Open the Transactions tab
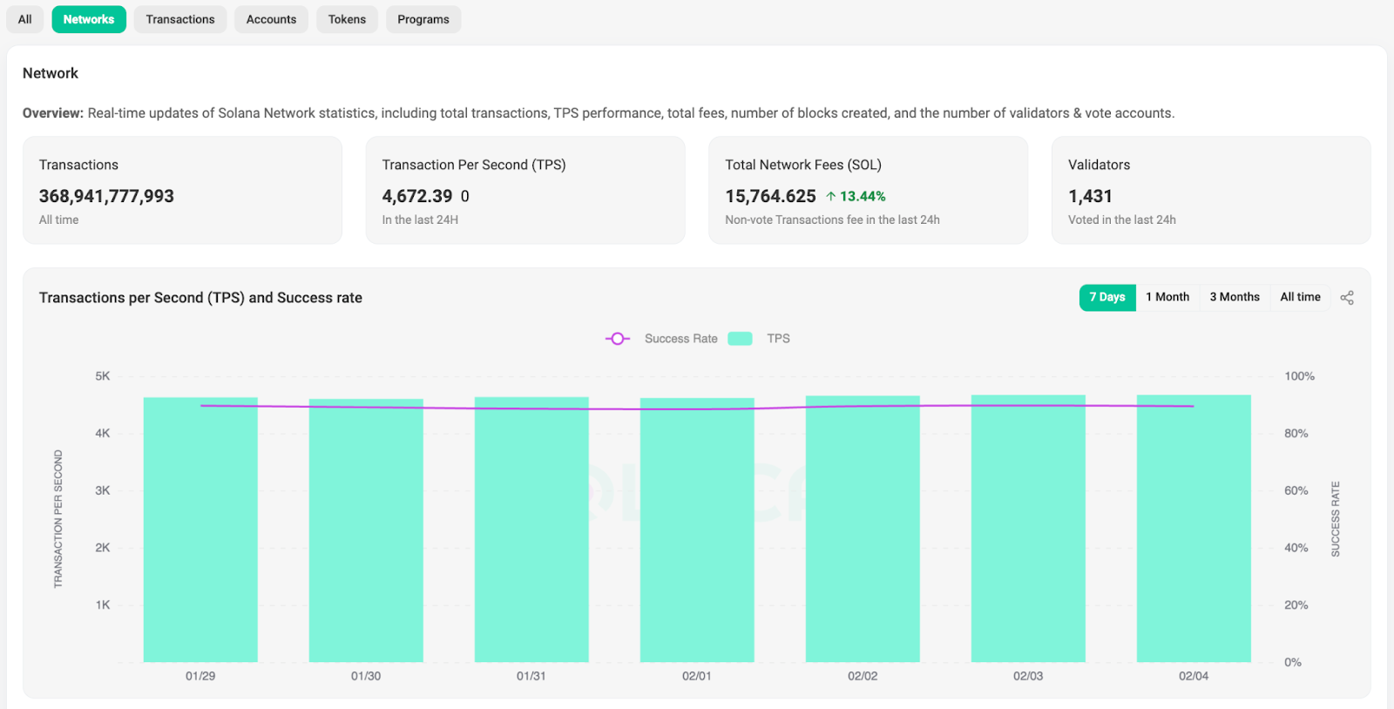Screen dimensions: 1394x709 point(180,19)
